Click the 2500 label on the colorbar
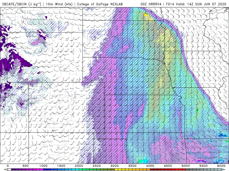 click(97, 166)
